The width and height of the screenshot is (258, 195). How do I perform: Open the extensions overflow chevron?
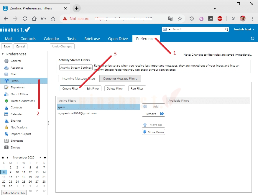tap(233, 19)
